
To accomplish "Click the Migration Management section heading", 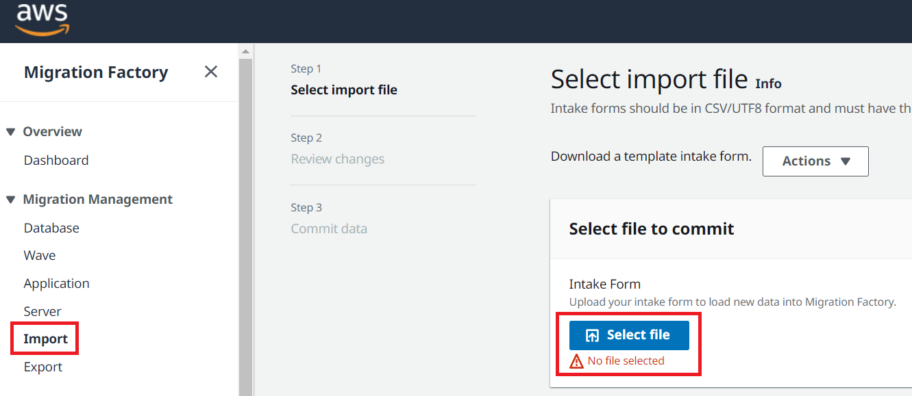I will coord(98,200).
